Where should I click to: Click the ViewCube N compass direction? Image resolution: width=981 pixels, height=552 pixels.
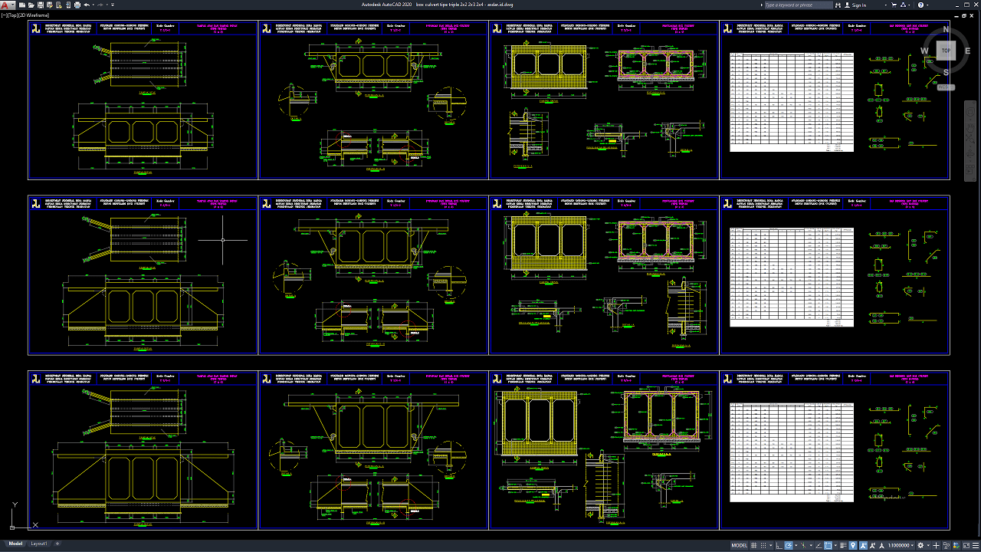point(947,29)
